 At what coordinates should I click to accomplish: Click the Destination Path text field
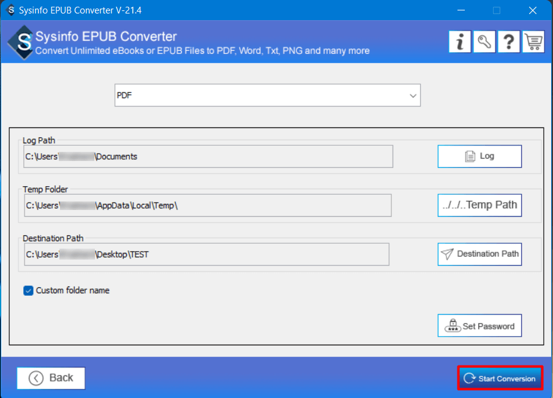206,254
